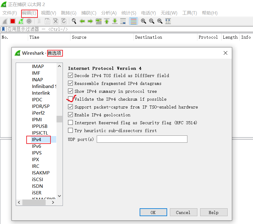This screenshot has height=224, width=253.
Task: Select IPv4 in the protocol list
Action: (x=37, y=140)
